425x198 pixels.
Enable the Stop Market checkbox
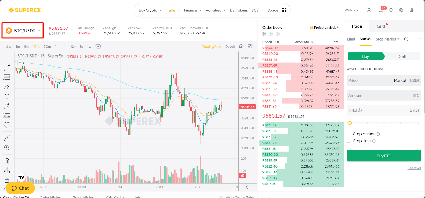point(349,134)
